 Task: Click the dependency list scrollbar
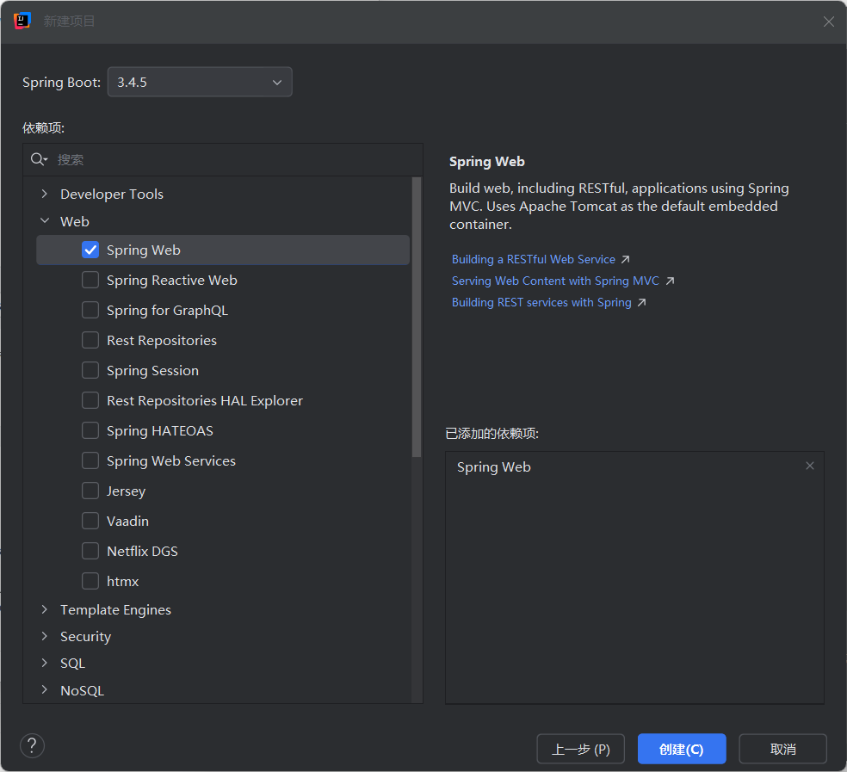(x=417, y=317)
